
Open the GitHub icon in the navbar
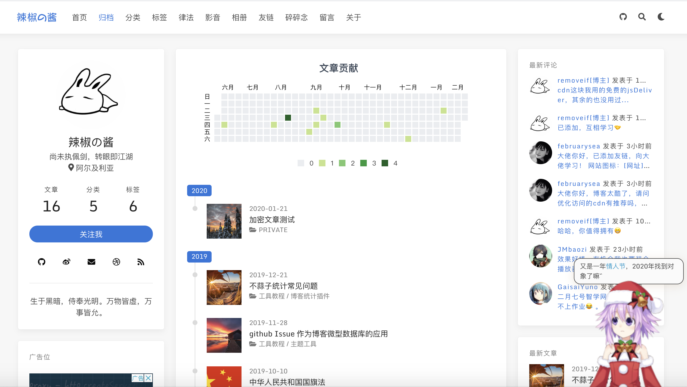point(623,17)
